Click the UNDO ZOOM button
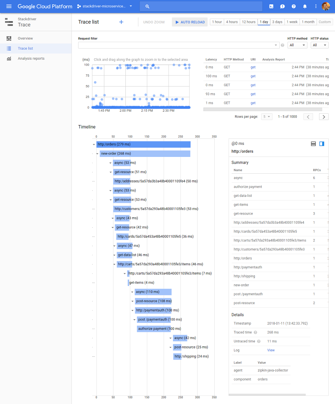 coord(154,22)
